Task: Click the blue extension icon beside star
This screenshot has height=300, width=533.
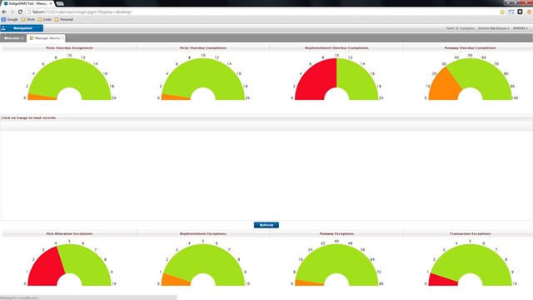Action: (x=511, y=12)
